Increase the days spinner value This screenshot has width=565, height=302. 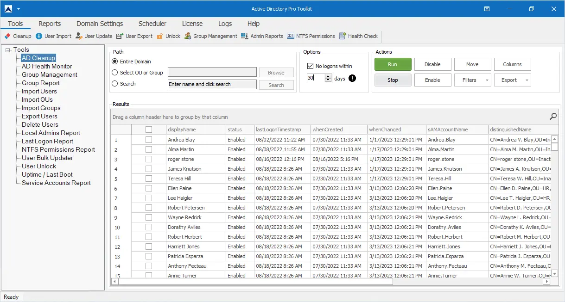328,76
